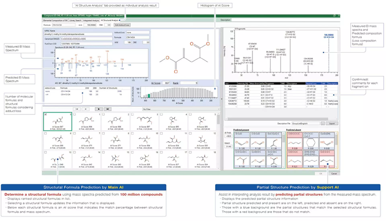Click the AI Score underlined label
This screenshot has width=386, height=221.
click(156, 83)
